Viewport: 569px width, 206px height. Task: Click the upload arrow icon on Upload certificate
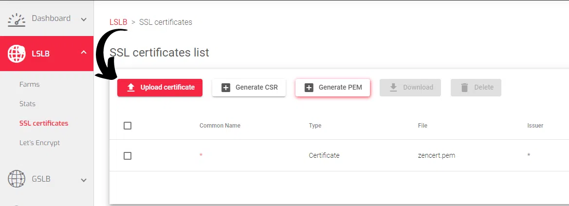[x=130, y=88]
